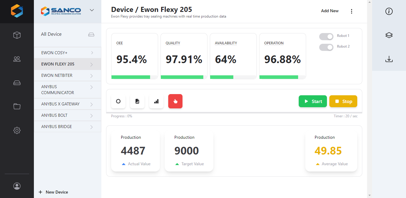Click the app logo in the dark sidebar

tap(17, 11)
